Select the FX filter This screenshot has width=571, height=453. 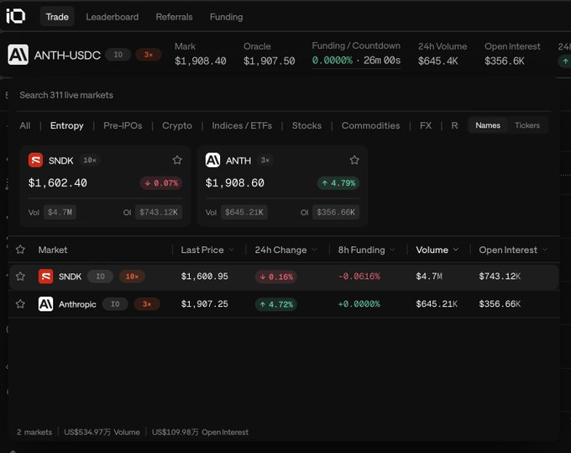[x=426, y=126]
